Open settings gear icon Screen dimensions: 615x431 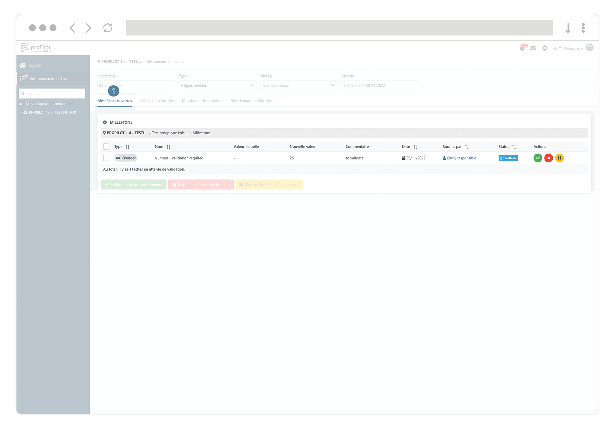(545, 48)
